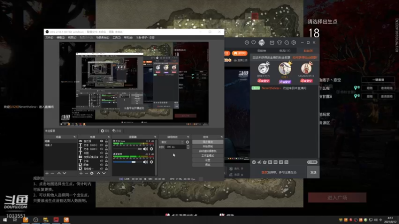Open the follow heart icon in Douyu window

254,43
